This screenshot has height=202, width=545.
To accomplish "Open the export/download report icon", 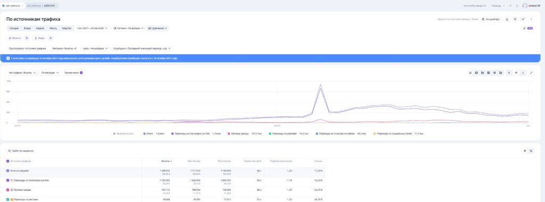I will [507, 20].
